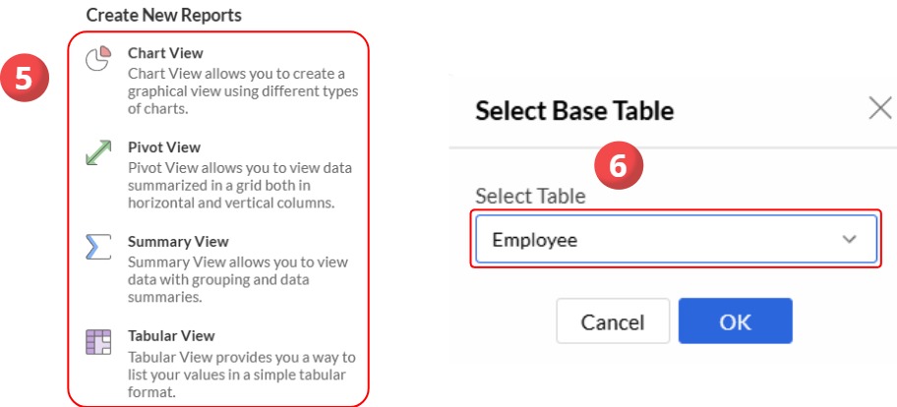Confirm with the OK button
The width and height of the screenshot is (897, 407).
(735, 321)
